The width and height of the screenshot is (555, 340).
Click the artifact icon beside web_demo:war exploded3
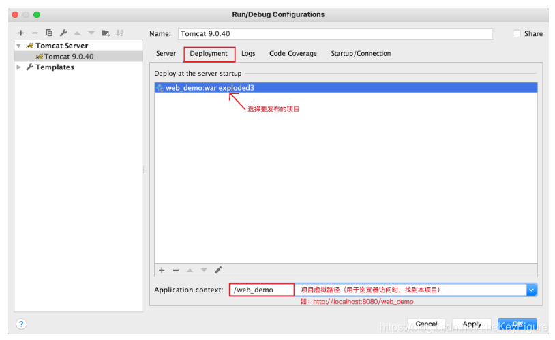pyautogui.click(x=160, y=88)
